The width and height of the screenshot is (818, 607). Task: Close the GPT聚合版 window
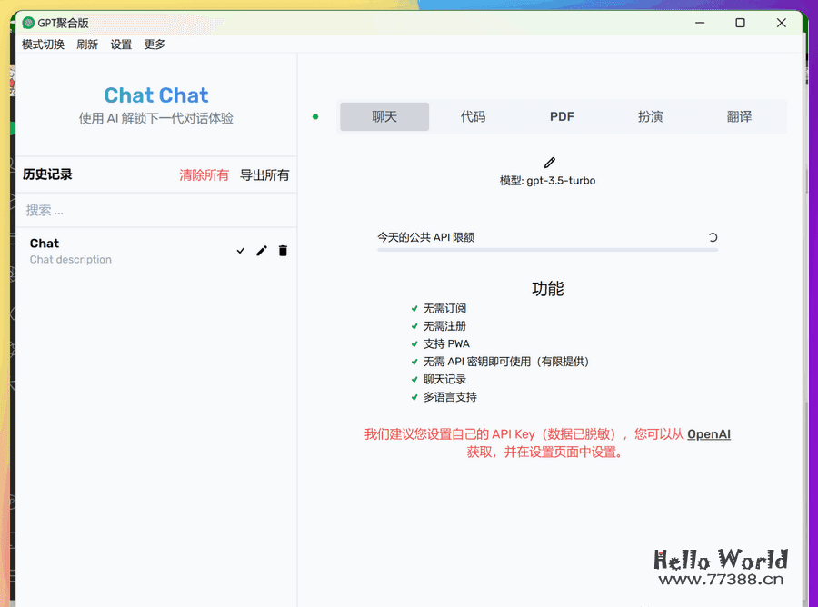coord(781,23)
